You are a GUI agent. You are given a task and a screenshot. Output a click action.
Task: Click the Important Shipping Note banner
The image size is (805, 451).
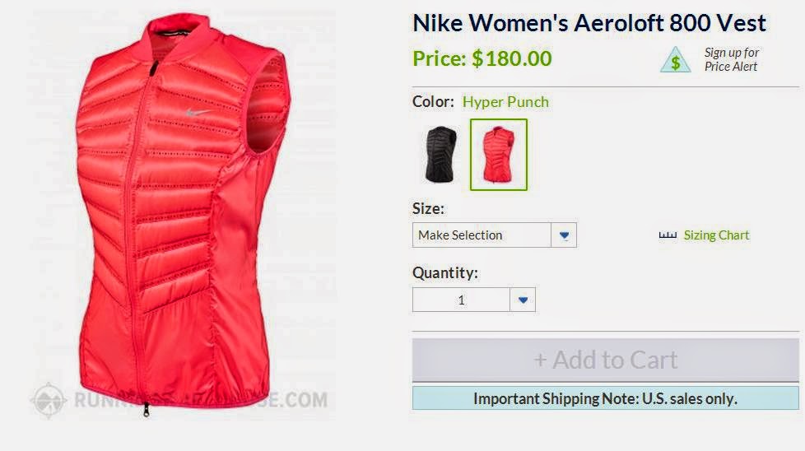click(x=606, y=398)
